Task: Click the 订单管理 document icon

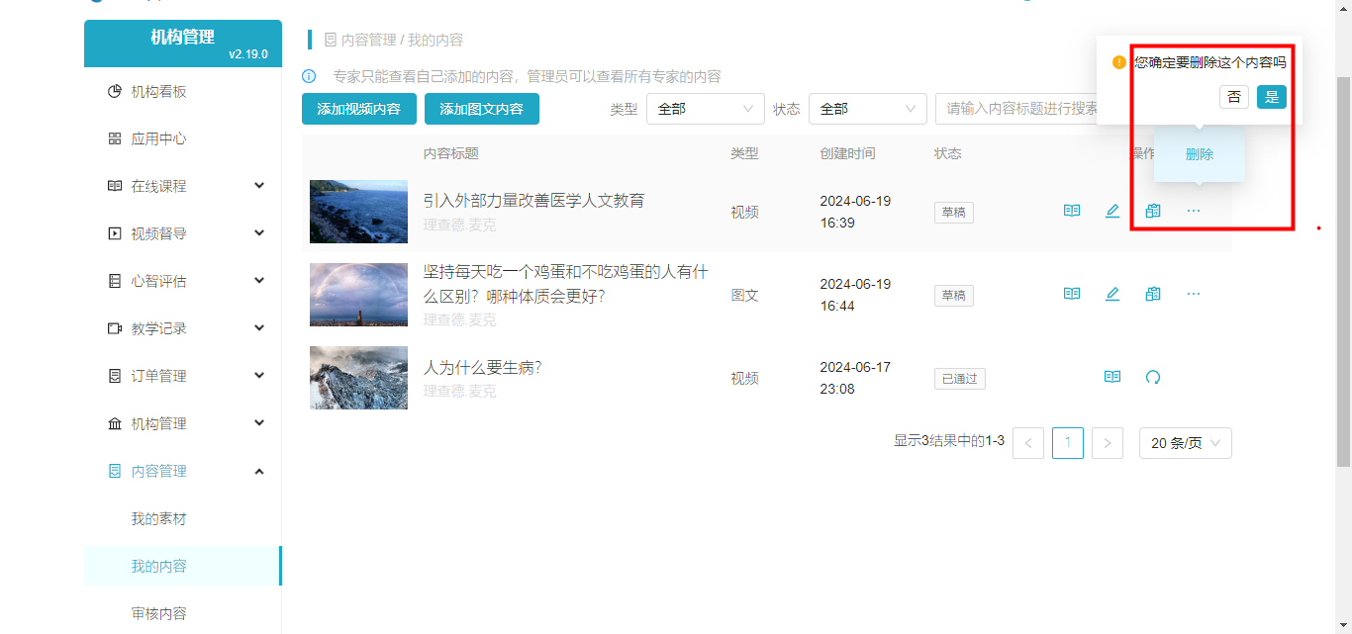Action: coord(115,377)
